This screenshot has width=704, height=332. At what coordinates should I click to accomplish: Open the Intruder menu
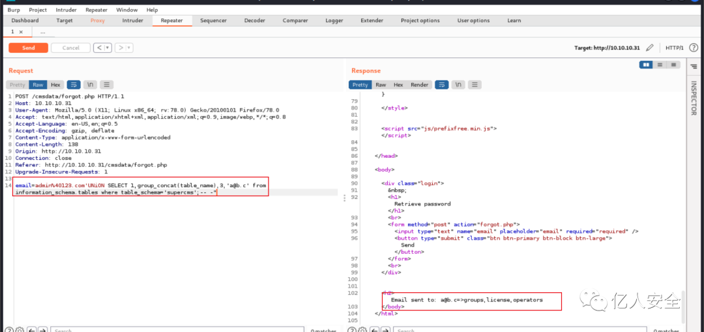[x=66, y=10]
